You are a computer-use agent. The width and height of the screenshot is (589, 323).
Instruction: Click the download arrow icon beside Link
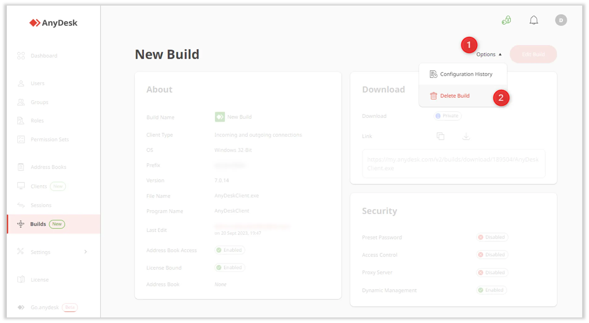[466, 136]
